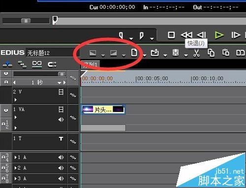Viewport: 246px width, 188px height.
Task: Click the preview position bar marker
Action: pos(55,20)
